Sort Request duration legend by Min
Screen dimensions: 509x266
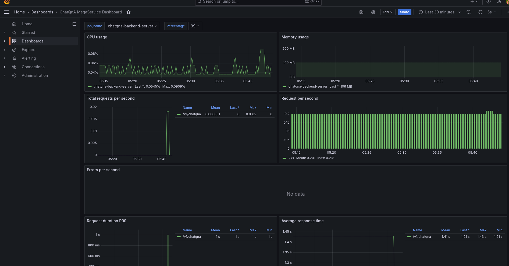269,230
